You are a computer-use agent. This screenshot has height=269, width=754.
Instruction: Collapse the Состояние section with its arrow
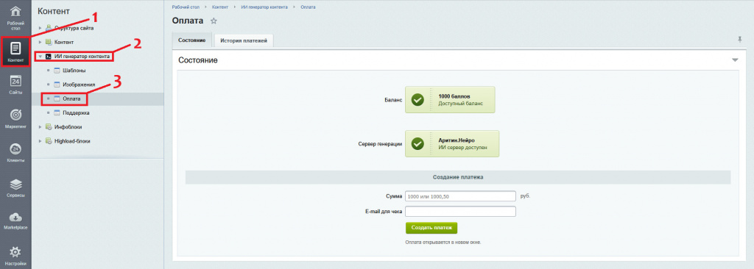pyautogui.click(x=735, y=60)
